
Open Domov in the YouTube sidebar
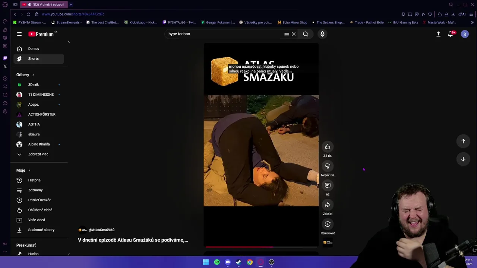click(39, 49)
